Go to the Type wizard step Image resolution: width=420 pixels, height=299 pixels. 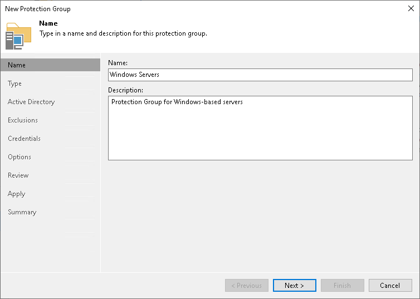(14, 84)
